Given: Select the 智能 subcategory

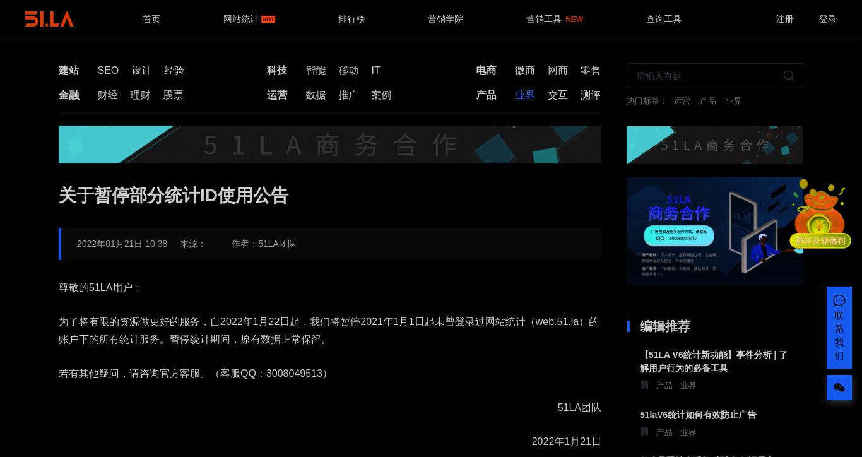Looking at the screenshot, I should (x=316, y=71).
